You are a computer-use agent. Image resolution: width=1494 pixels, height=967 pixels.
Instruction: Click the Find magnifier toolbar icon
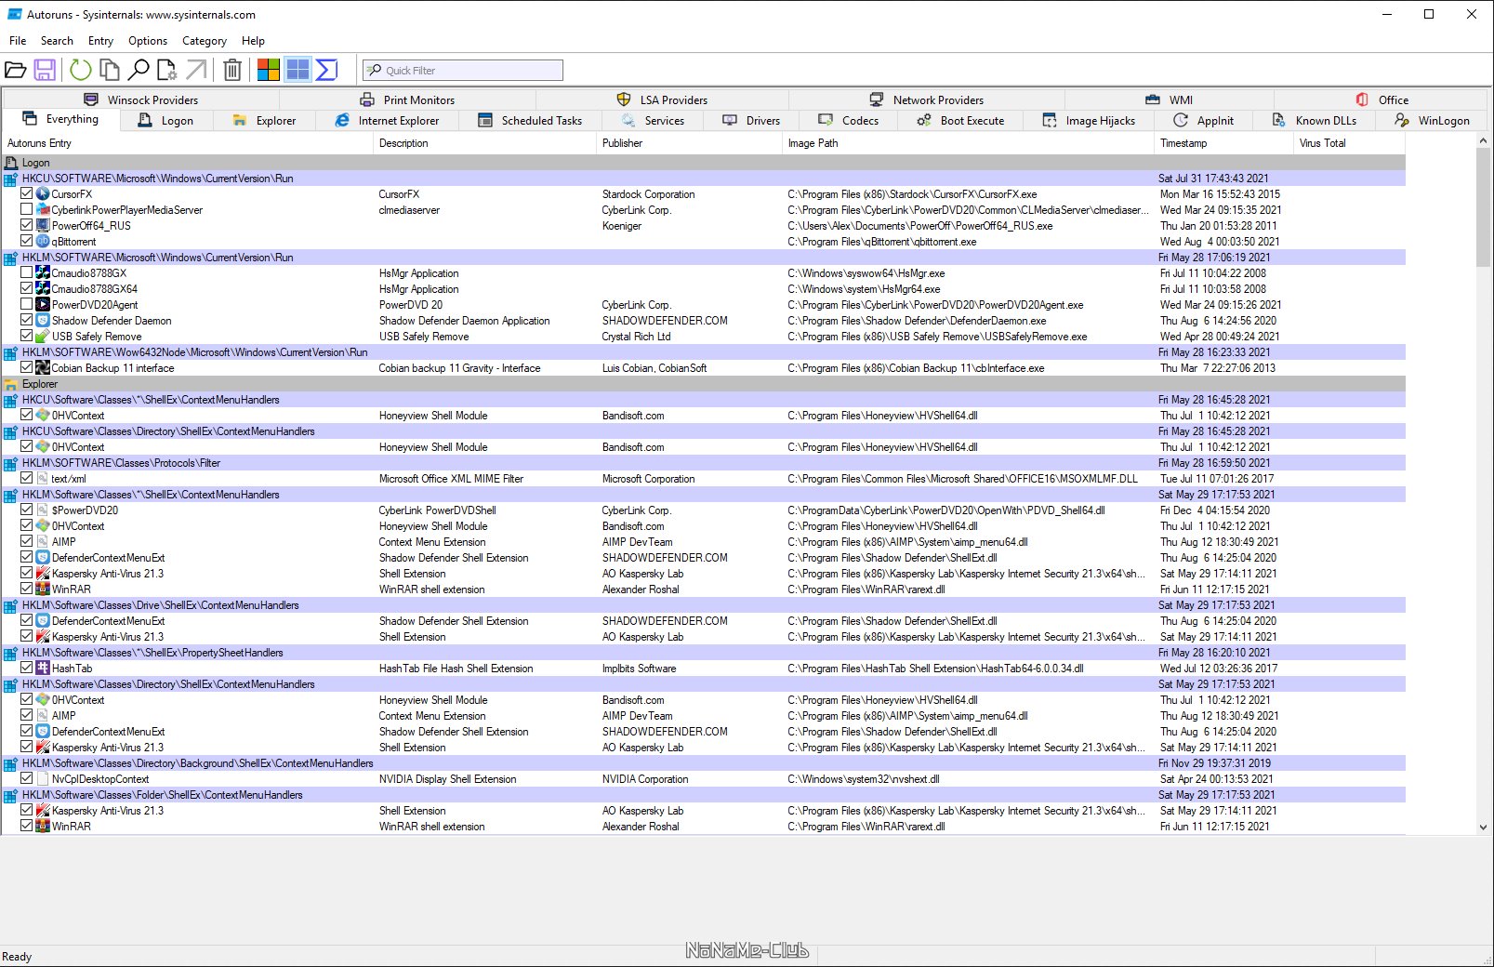pos(139,70)
